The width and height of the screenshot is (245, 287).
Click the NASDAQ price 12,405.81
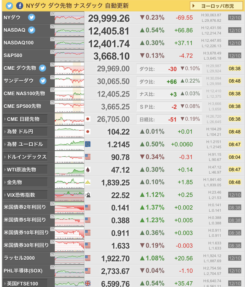click(x=109, y=31)
